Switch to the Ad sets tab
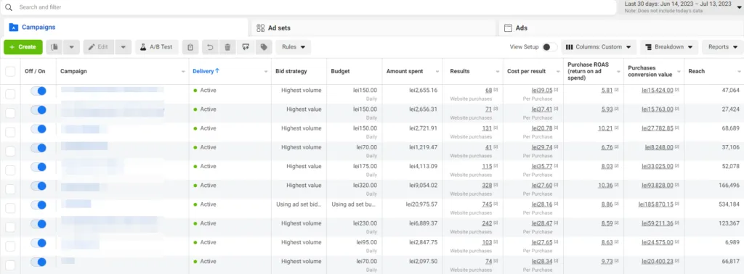This screenshot has height=274, width=744. (x=373, y=28)
